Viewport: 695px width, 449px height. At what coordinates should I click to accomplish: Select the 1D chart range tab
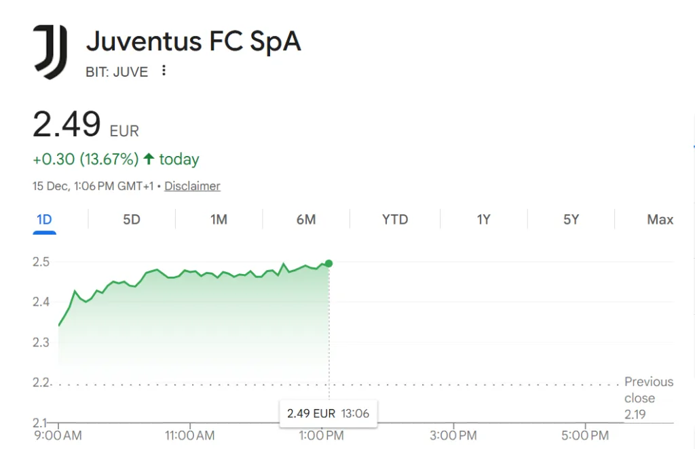click(x=44, y=220)
